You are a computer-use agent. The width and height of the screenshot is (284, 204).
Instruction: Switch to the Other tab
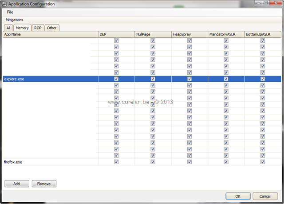(52, 28)
